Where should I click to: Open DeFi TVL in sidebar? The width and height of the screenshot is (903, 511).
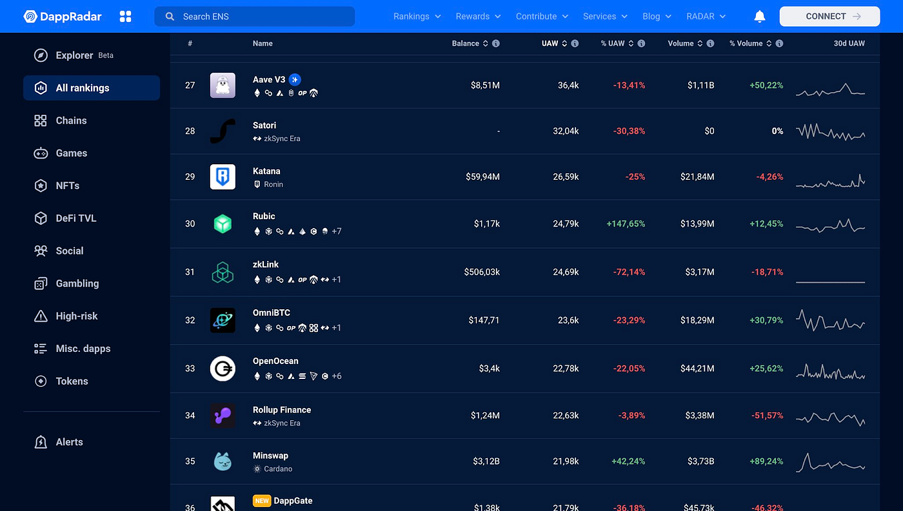pos(92,218)
